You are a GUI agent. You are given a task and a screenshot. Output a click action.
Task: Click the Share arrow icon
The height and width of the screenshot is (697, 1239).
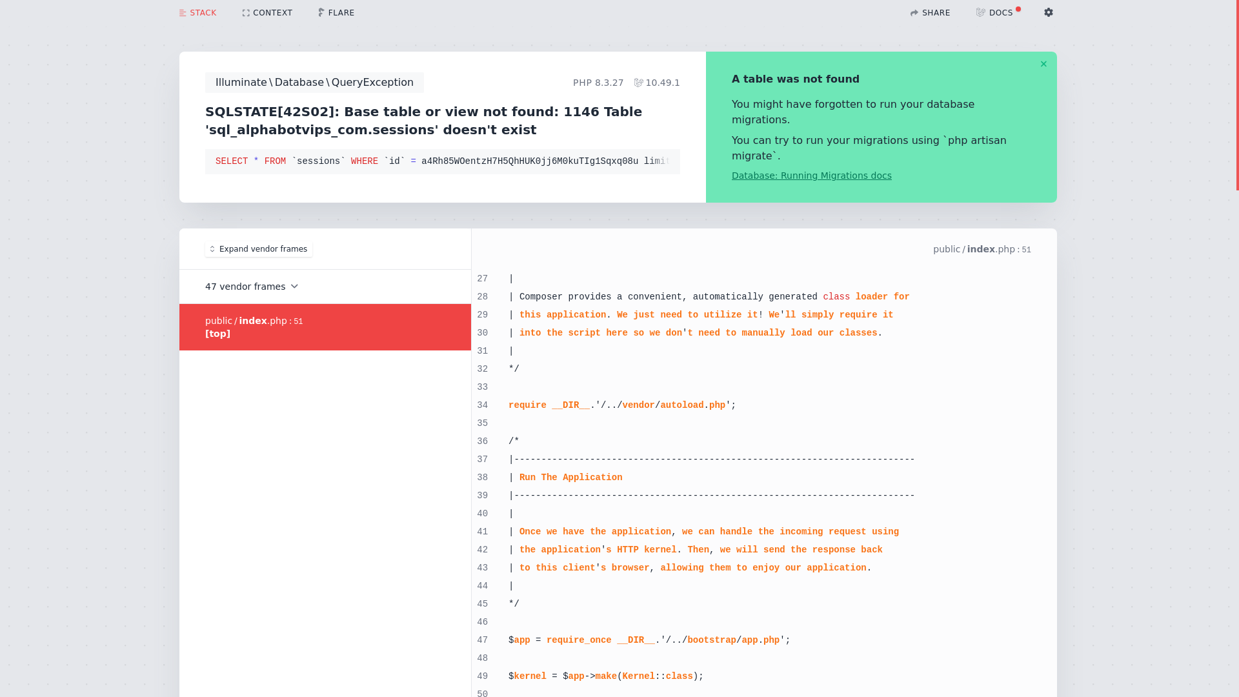click(x=914, y=13)
